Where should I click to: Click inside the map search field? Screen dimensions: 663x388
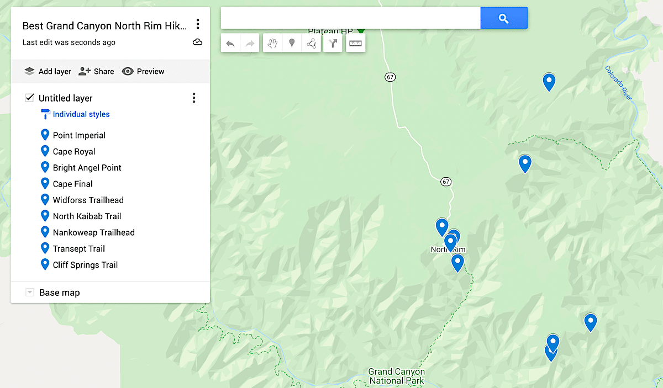(350, 18)
